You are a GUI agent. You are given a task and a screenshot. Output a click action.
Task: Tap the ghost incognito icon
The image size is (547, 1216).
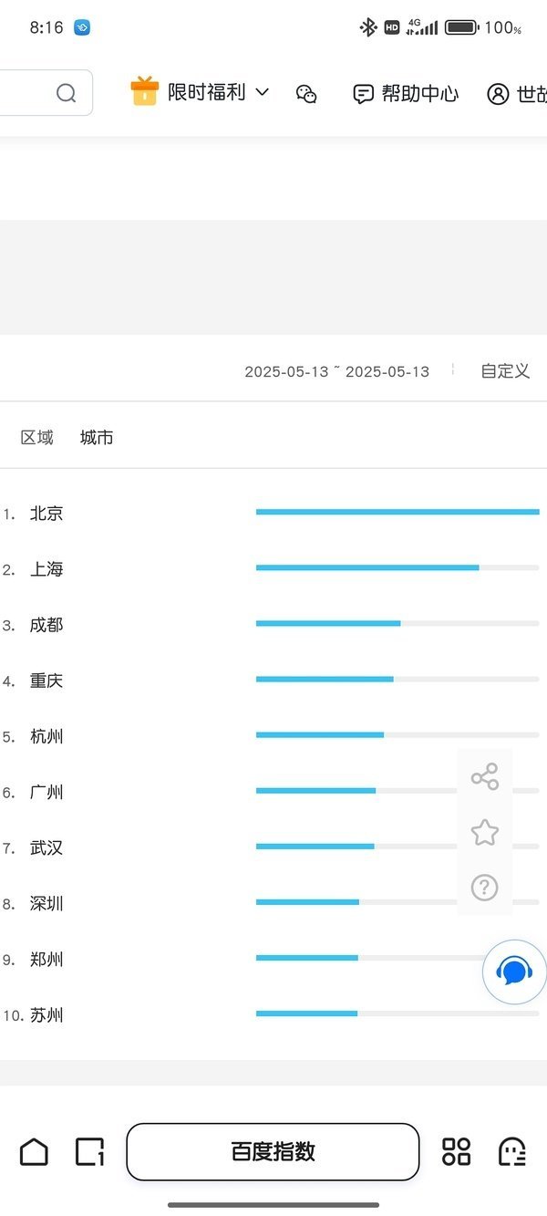click(512, 1151)
